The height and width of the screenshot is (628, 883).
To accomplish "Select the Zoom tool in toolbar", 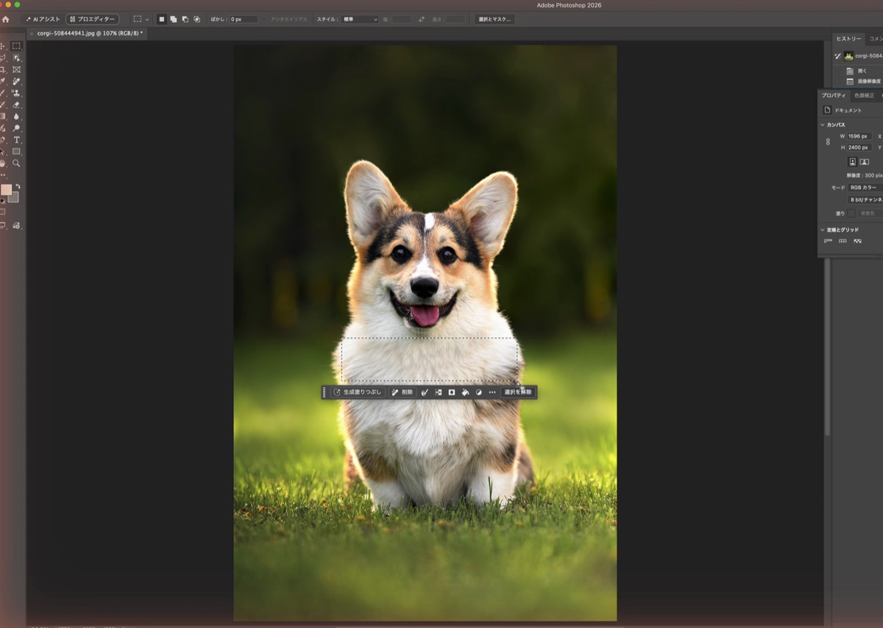I will [16, 163].
